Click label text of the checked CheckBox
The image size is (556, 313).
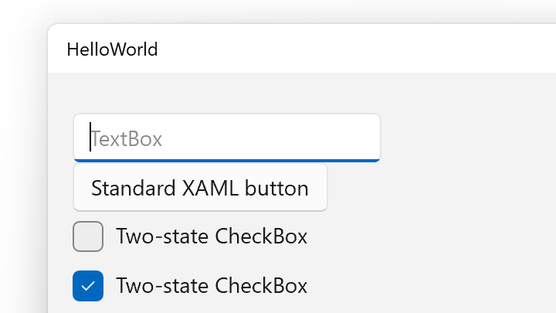(x=212, y=286)
